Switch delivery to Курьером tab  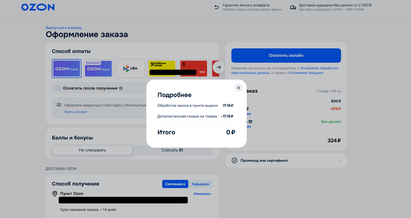click(201, 184)
